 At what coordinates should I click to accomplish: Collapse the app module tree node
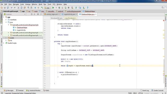point(4,17)
